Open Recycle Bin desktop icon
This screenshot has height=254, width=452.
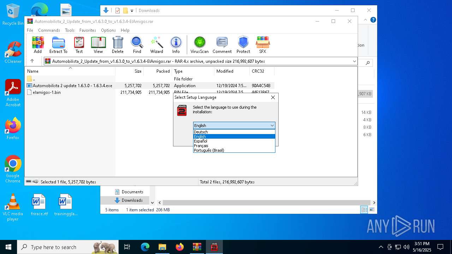(13, 14)
